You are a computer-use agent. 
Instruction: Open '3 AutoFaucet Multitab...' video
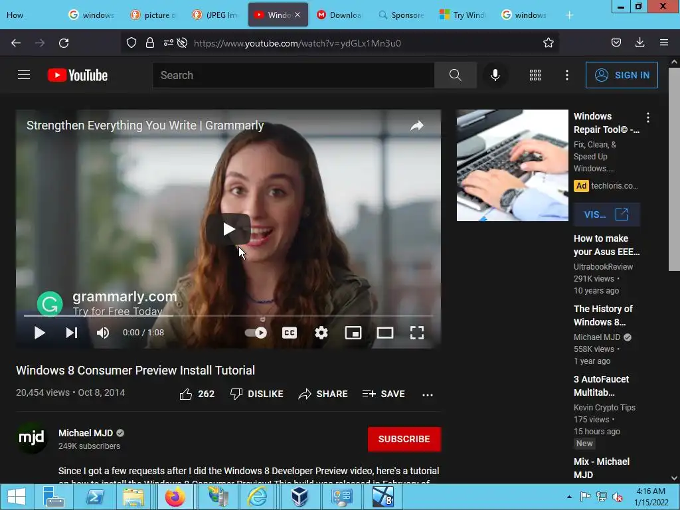[601, 386]
